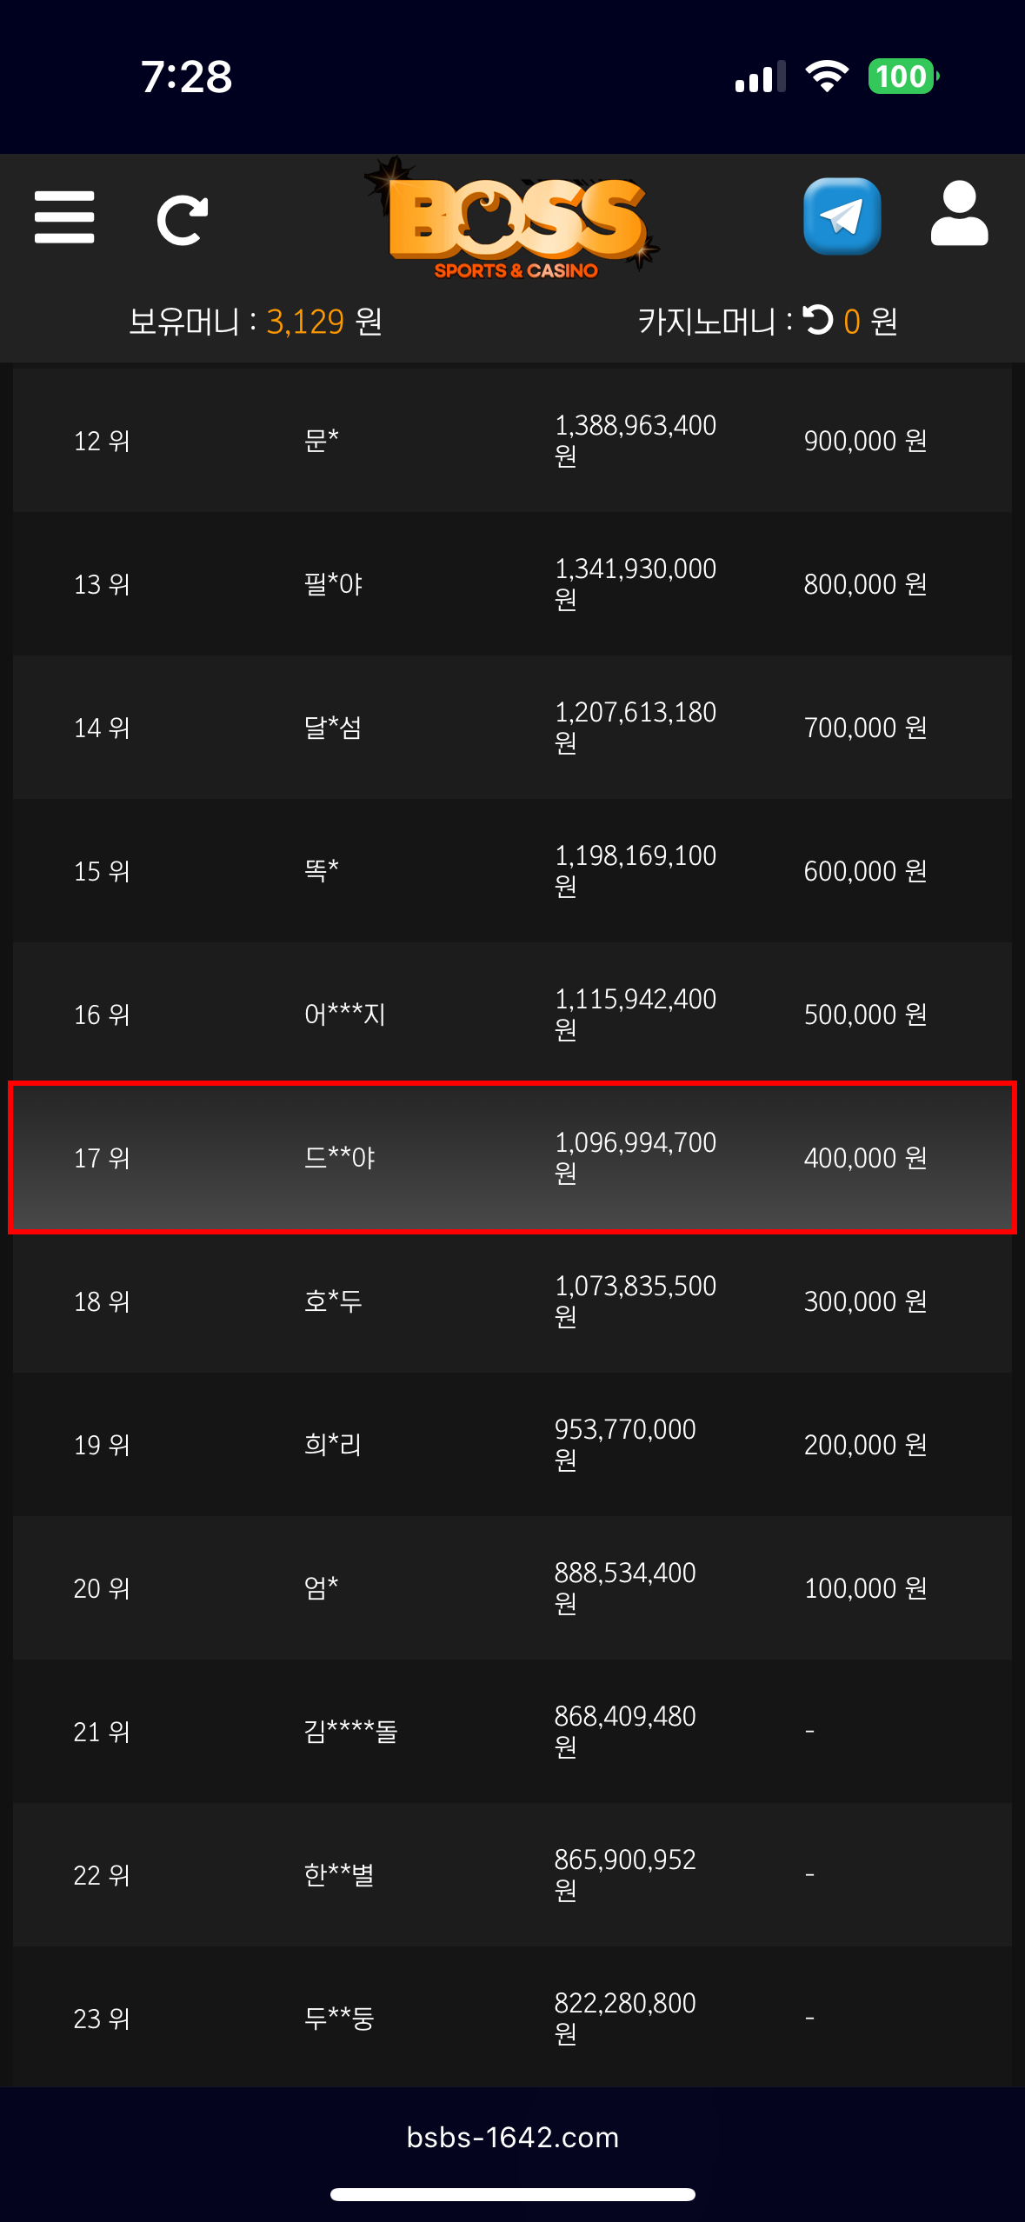Open the Telegram contact icon

(842, 216)
